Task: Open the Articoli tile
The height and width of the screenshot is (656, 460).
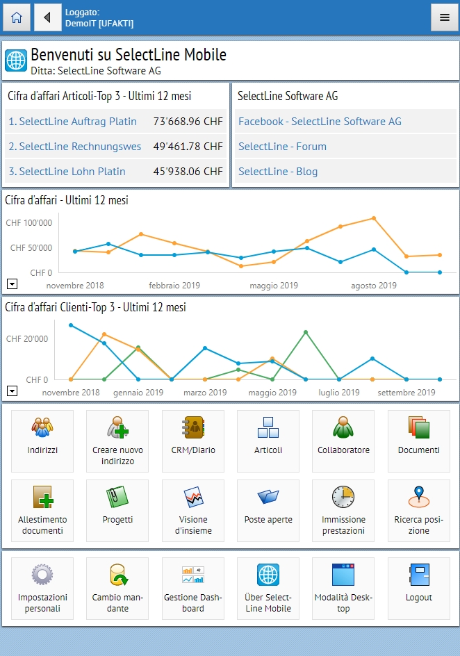Action: coord(268,441)
